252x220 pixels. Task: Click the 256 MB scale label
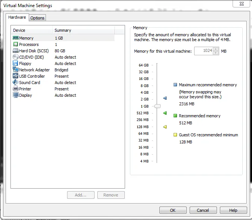tap(143, 120)
